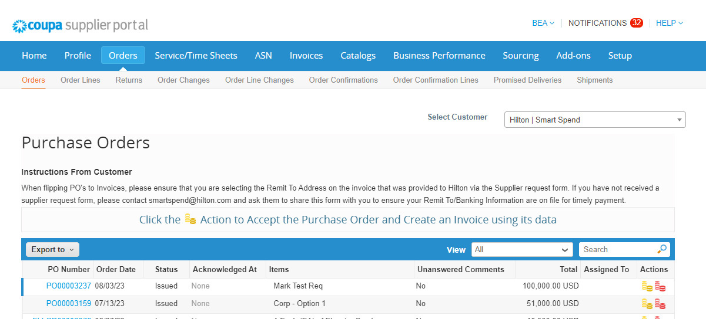Open Business Performance tab

coord(439,55)
